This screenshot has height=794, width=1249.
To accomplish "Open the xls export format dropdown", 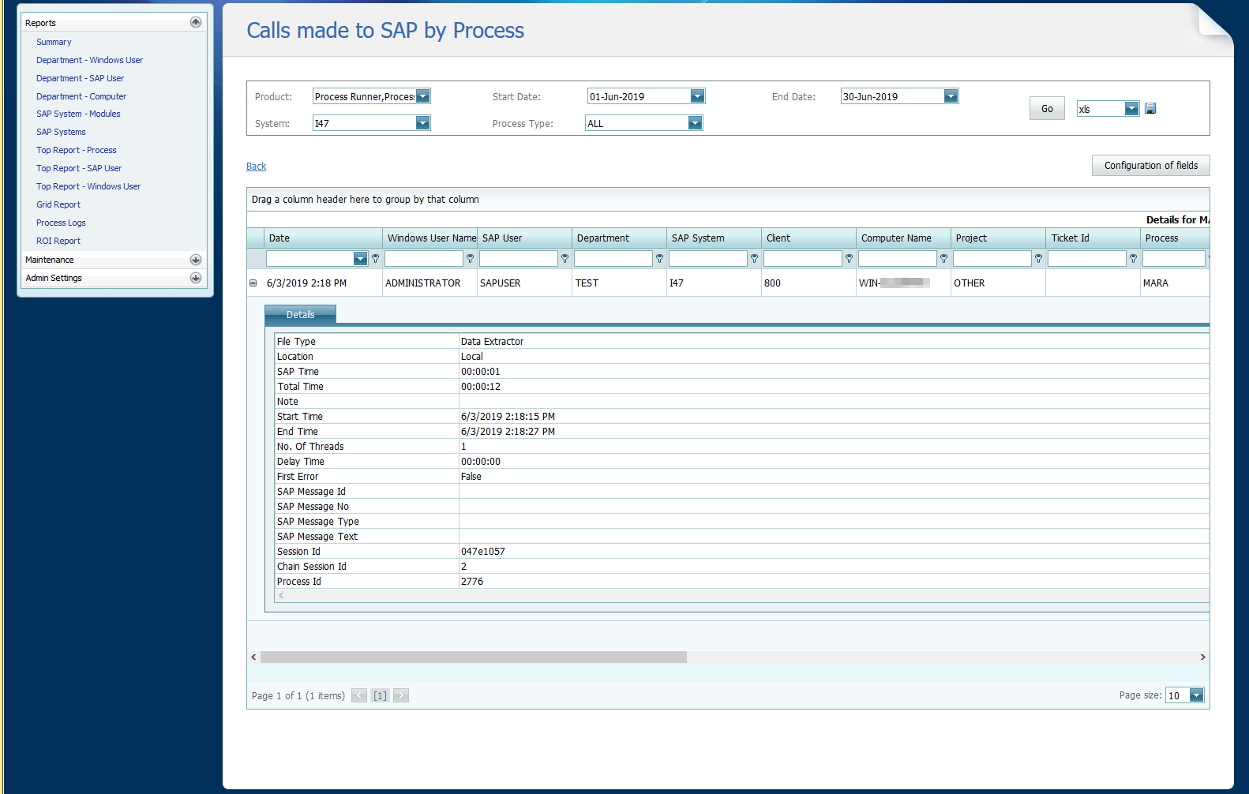I will (1132, 109).
